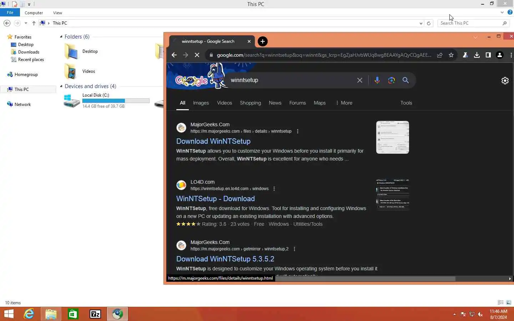Click the Search This PC field

click(474, 23)
